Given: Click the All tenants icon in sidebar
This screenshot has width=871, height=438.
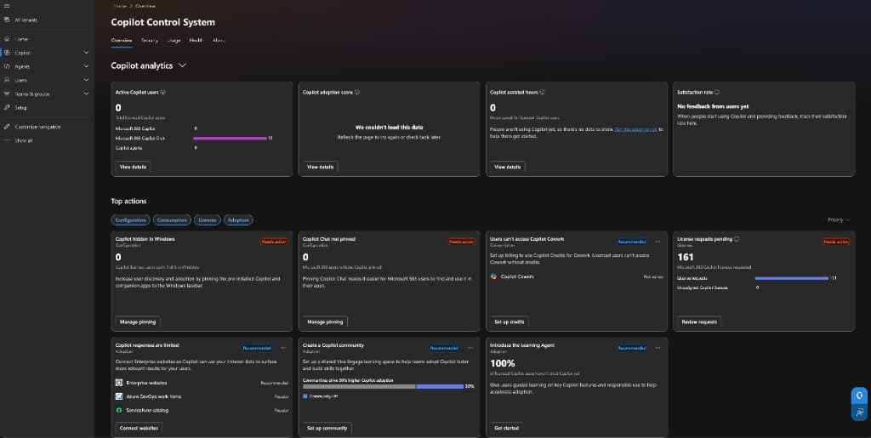Looking at the screenshot, I should pos(7,20).
